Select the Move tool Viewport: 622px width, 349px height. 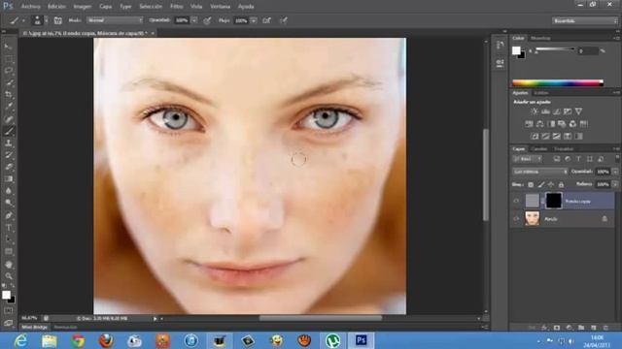click(9, 47)
